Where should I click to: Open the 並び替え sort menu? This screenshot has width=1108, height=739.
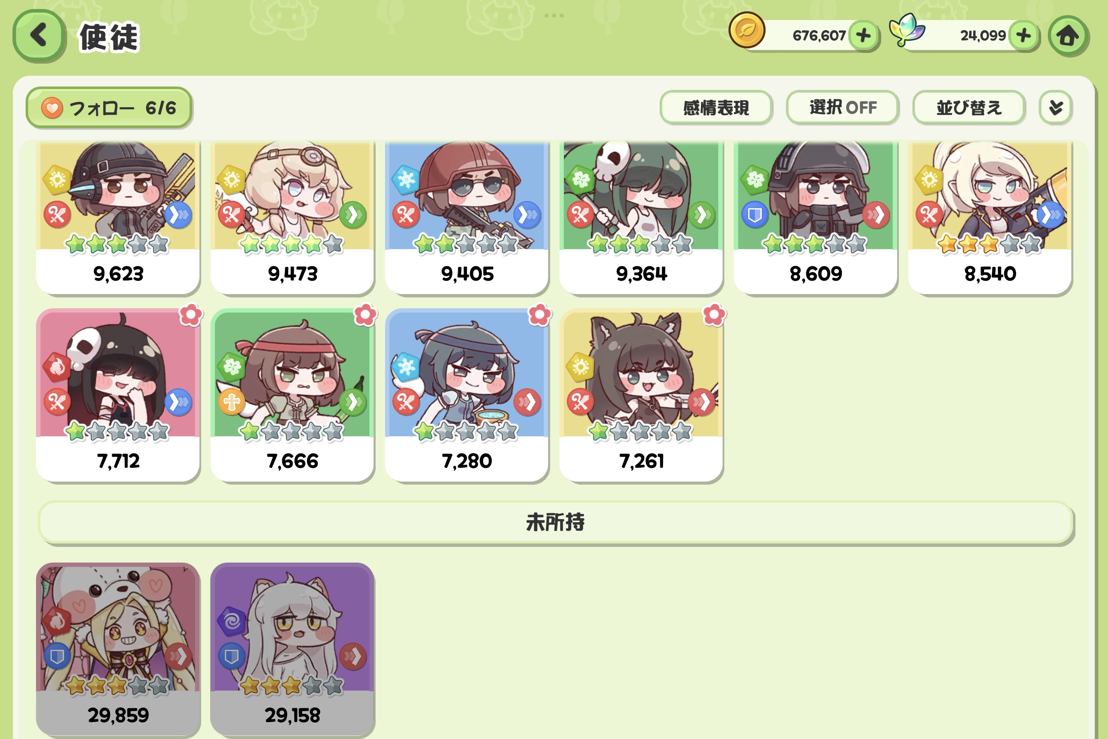point(969,108)
